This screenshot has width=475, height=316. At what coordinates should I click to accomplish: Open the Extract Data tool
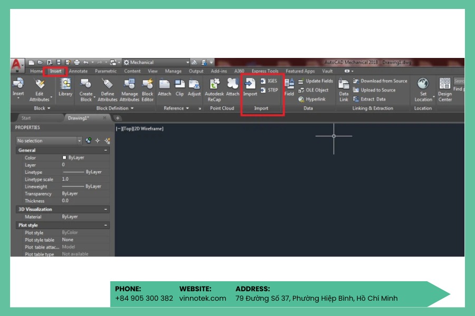[x=369, y=99]
